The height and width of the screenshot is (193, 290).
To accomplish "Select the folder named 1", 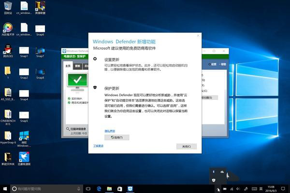I will [8, 72].
